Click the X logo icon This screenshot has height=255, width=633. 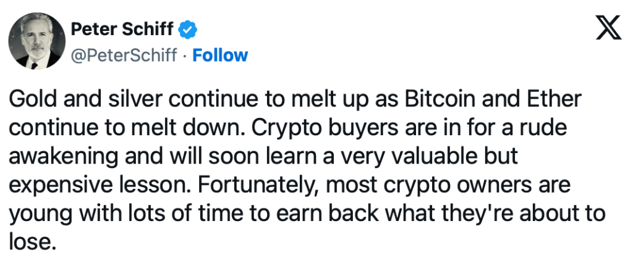pos(608,28)
